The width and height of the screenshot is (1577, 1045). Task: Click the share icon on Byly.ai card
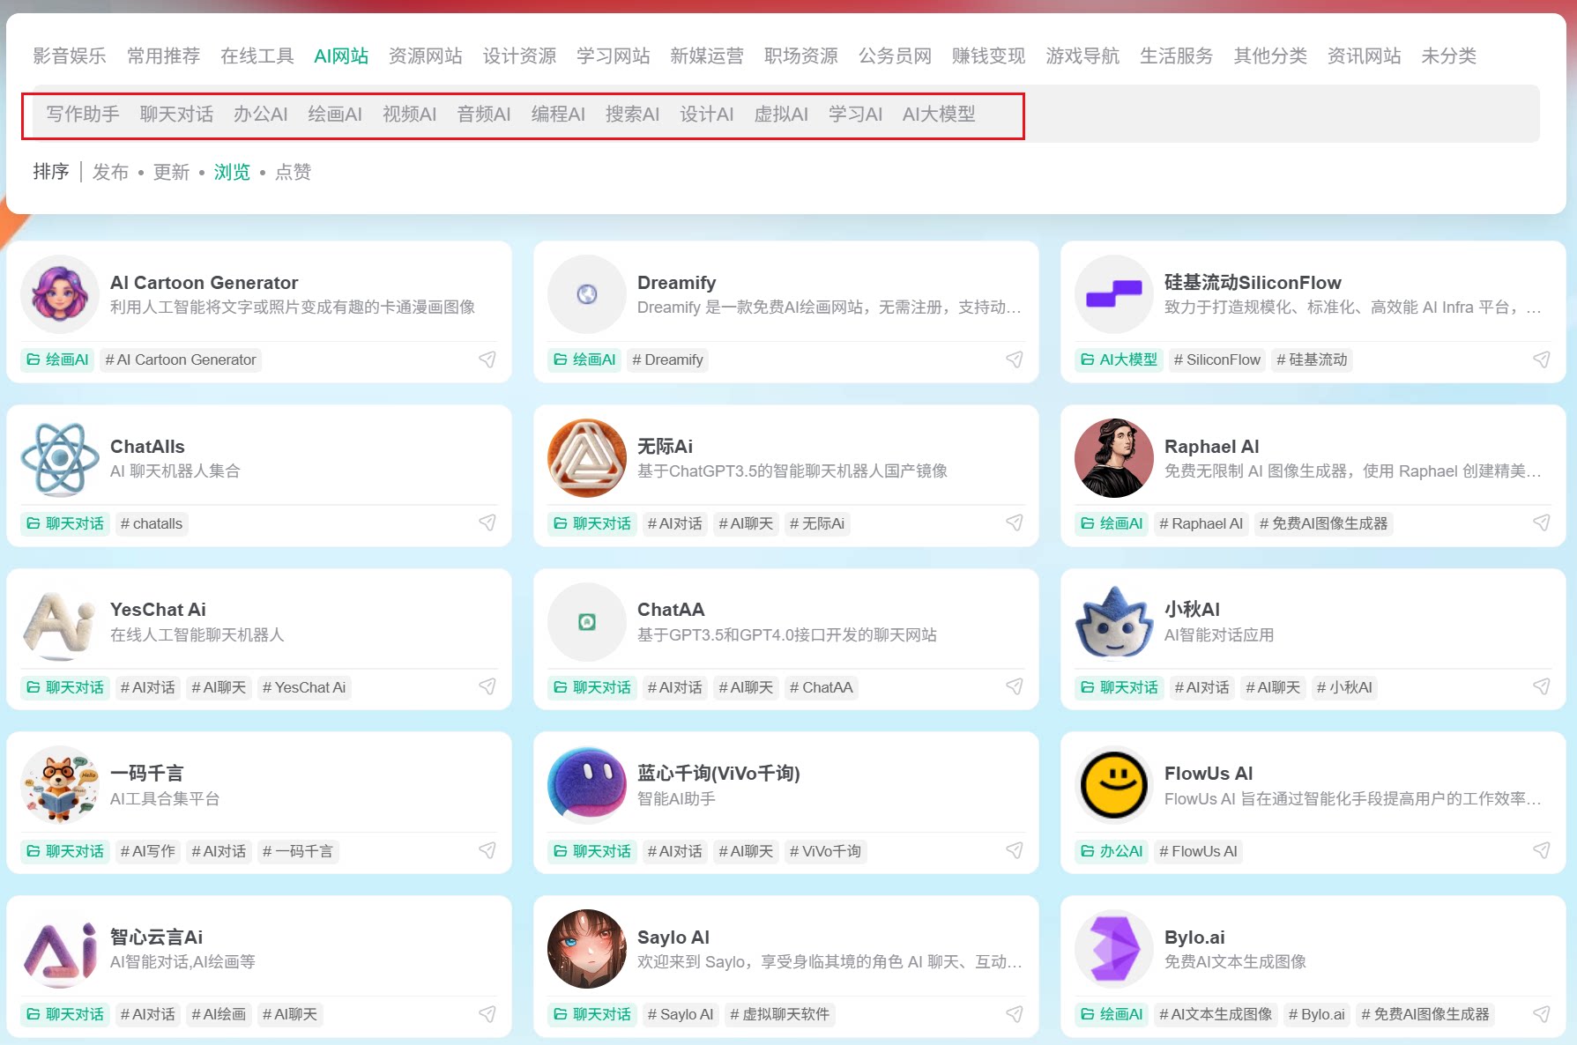click(1541, 1014)
